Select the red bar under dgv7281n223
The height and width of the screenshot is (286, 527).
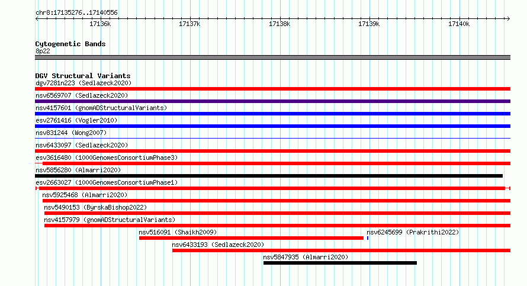click(272, 89)
